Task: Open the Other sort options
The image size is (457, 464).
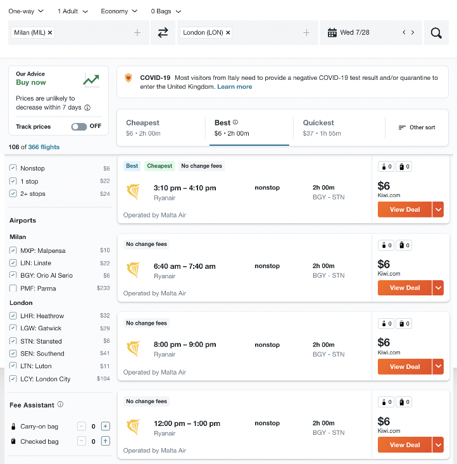Action: coord(417,127)
